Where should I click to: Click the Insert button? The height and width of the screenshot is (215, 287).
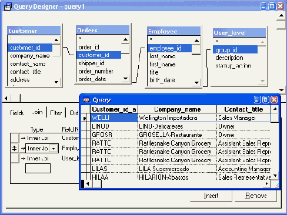pos(211,196)
